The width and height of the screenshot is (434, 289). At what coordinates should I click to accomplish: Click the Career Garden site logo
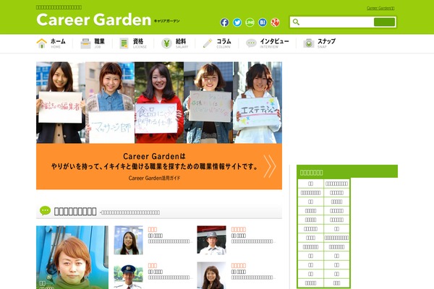(x=94, y=20)
